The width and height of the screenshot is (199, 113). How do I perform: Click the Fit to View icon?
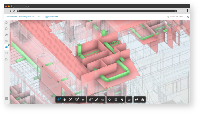(71, 100)
